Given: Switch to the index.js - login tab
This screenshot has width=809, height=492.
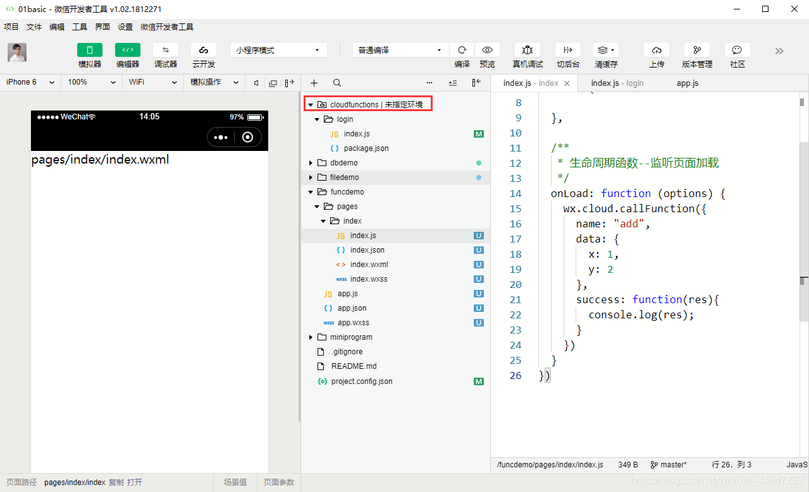Looking at the screenshot, I should (x=617, y=83).
